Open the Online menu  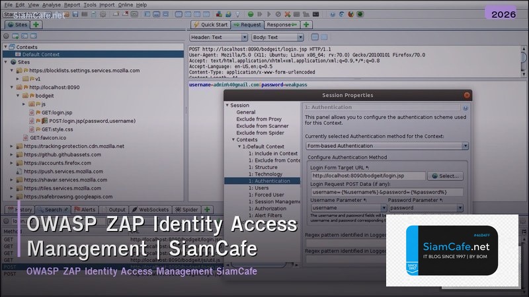[125, 5]
